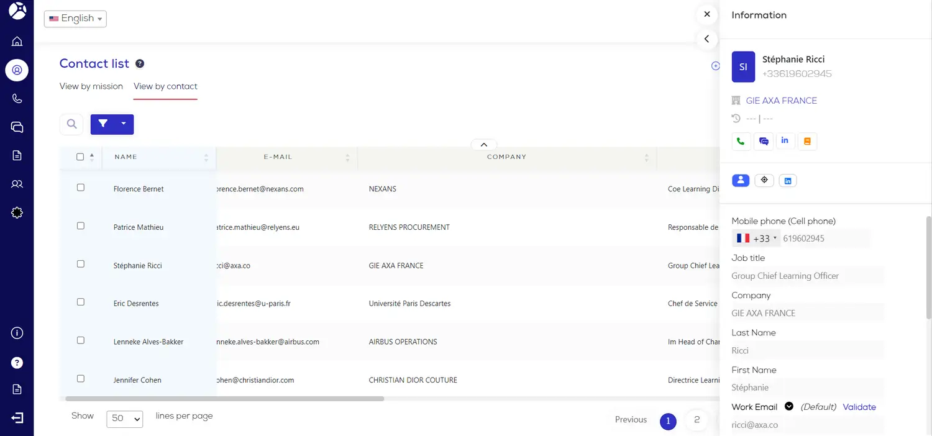Click the Validate link for Work Email
This screenshot has height=436, width=932.
click(859, 407)
